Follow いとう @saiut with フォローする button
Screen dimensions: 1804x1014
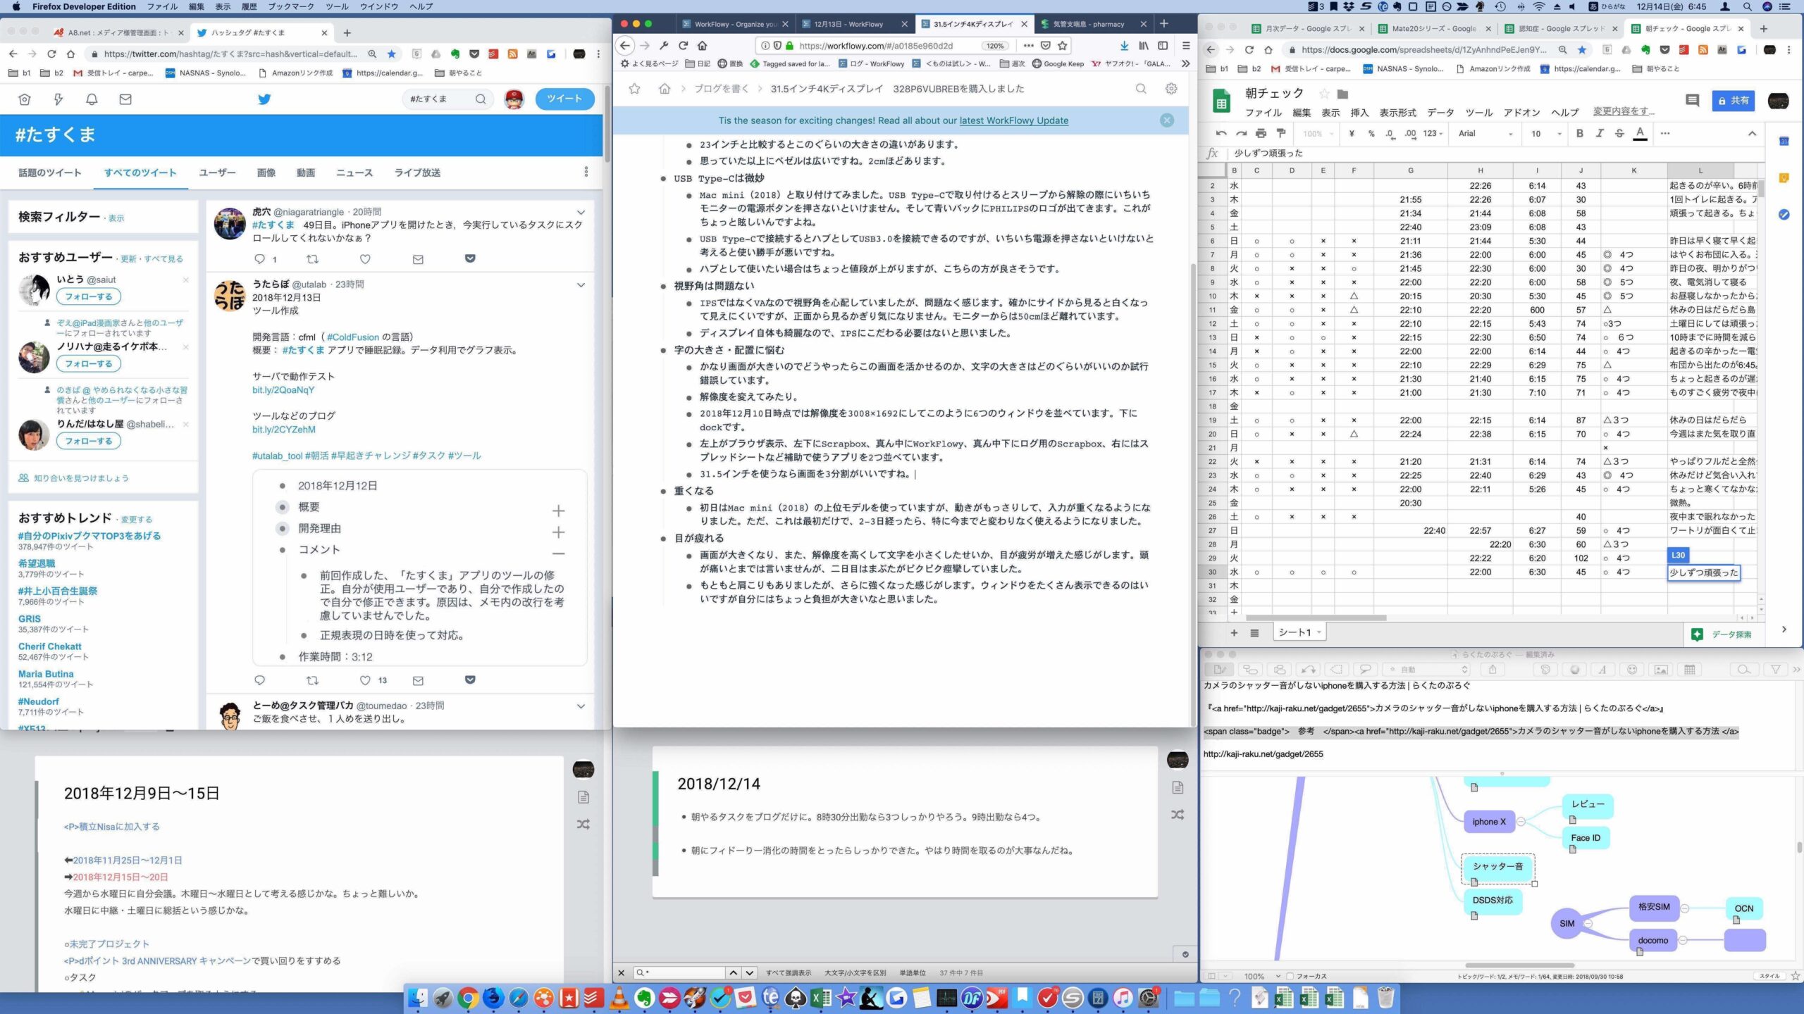[89, 296]
